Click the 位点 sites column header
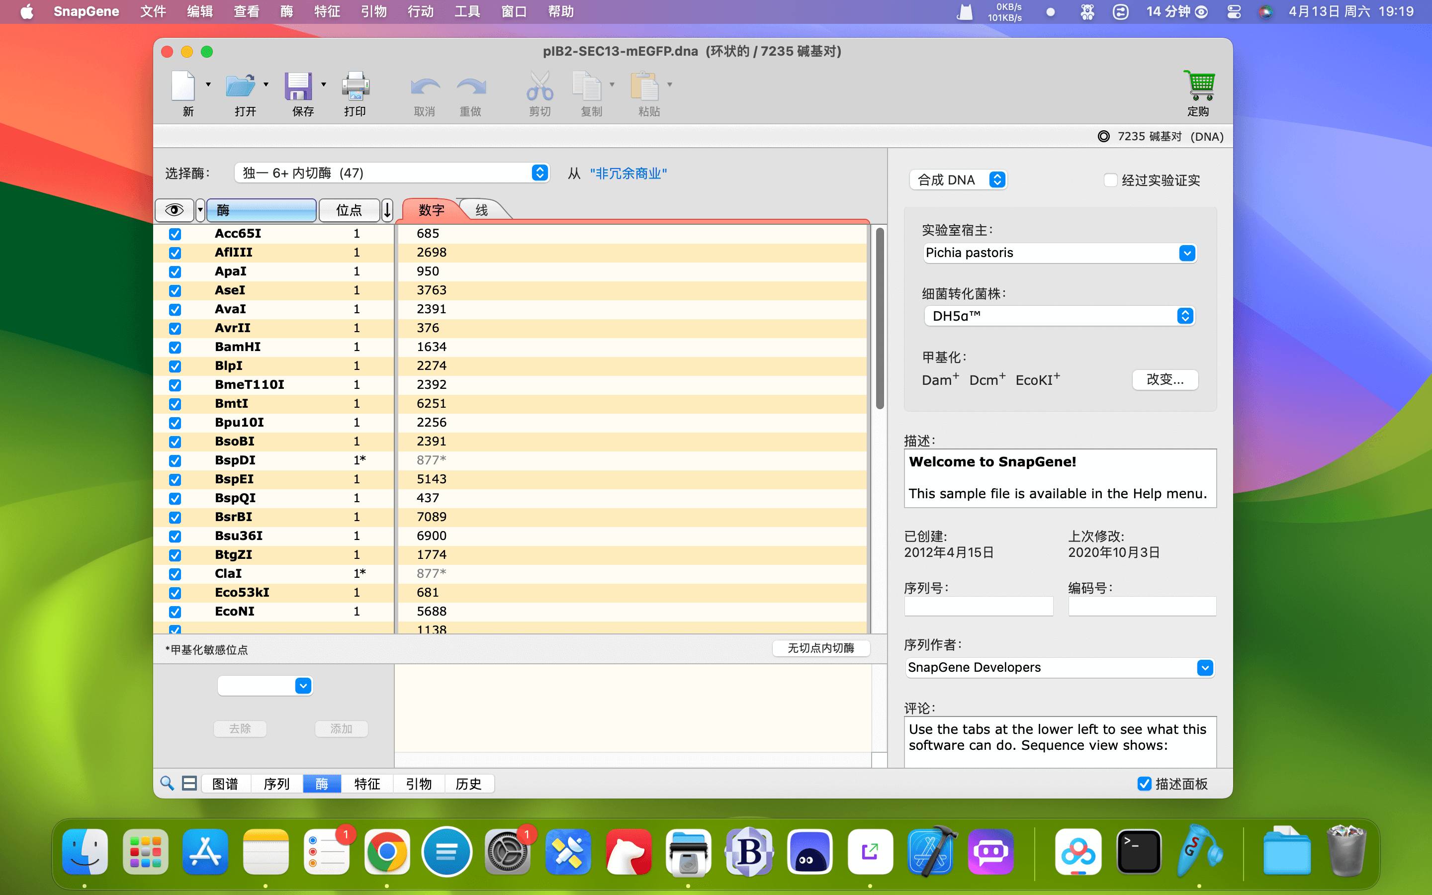 click(x=349, y=210)
